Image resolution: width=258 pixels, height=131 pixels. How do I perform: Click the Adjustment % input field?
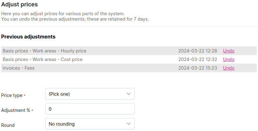90,109
